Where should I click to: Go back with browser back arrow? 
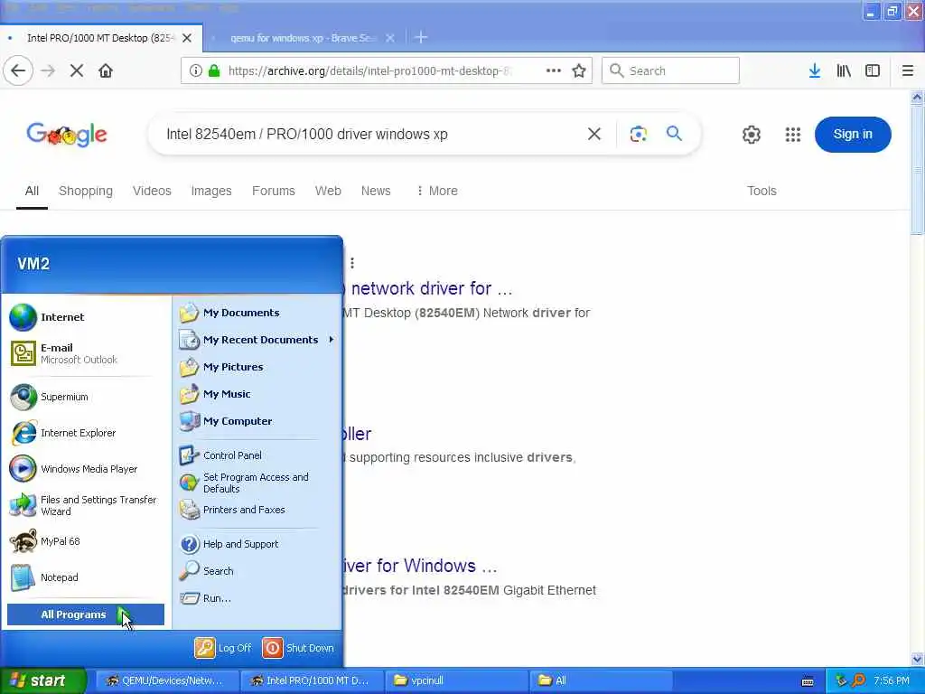pos(18,70)
